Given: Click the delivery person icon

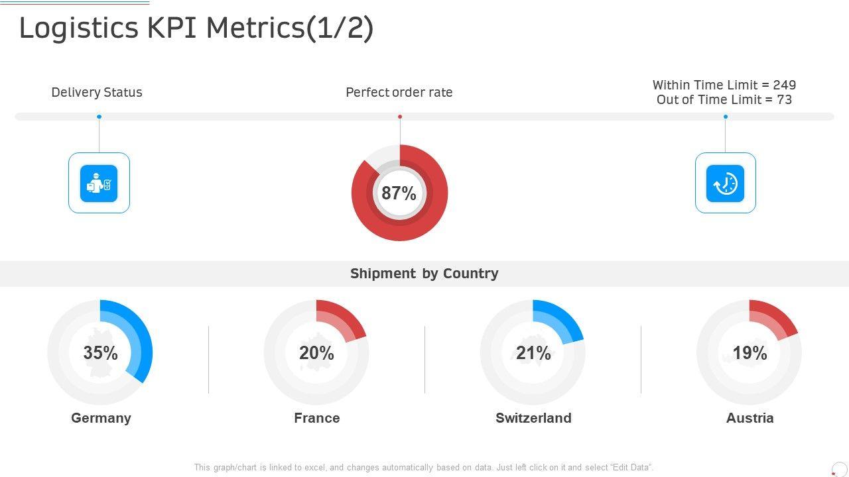Looking at the screenshot, I should [99, 183].
